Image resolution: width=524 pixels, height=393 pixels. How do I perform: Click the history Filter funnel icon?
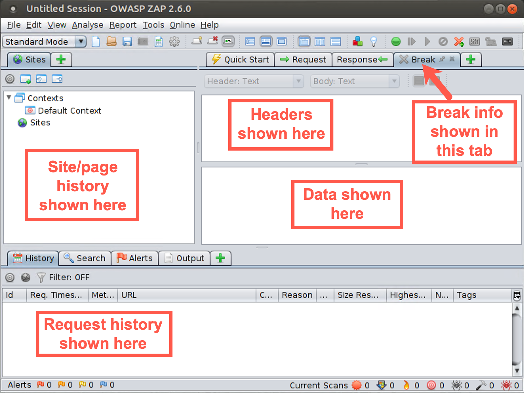(41, 278)
